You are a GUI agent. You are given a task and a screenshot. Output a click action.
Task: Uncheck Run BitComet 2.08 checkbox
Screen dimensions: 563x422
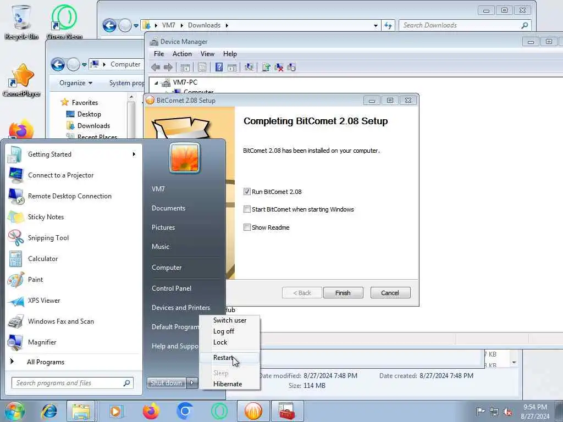pos(247,192)
